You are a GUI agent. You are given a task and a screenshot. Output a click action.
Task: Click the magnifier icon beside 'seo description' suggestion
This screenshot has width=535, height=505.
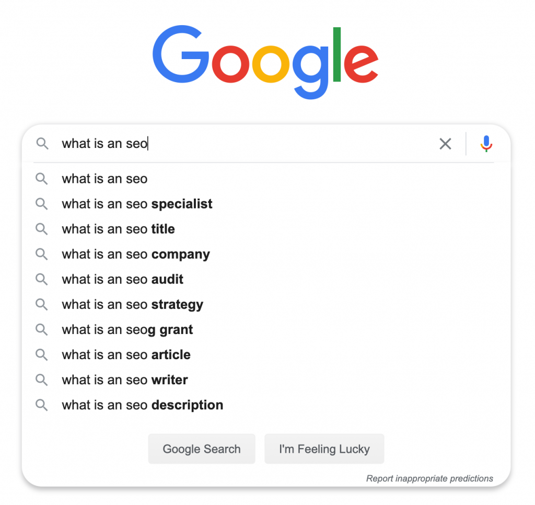(42, 405)
